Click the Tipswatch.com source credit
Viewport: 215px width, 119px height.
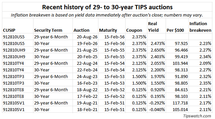click(x=197, y=116)
